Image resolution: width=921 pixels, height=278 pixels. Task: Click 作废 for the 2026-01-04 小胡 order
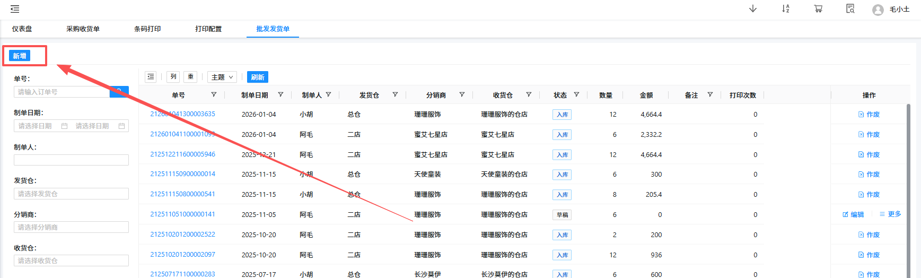(869, 114)
